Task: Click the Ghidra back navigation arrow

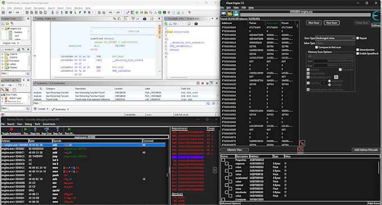Action: point(10,12)
